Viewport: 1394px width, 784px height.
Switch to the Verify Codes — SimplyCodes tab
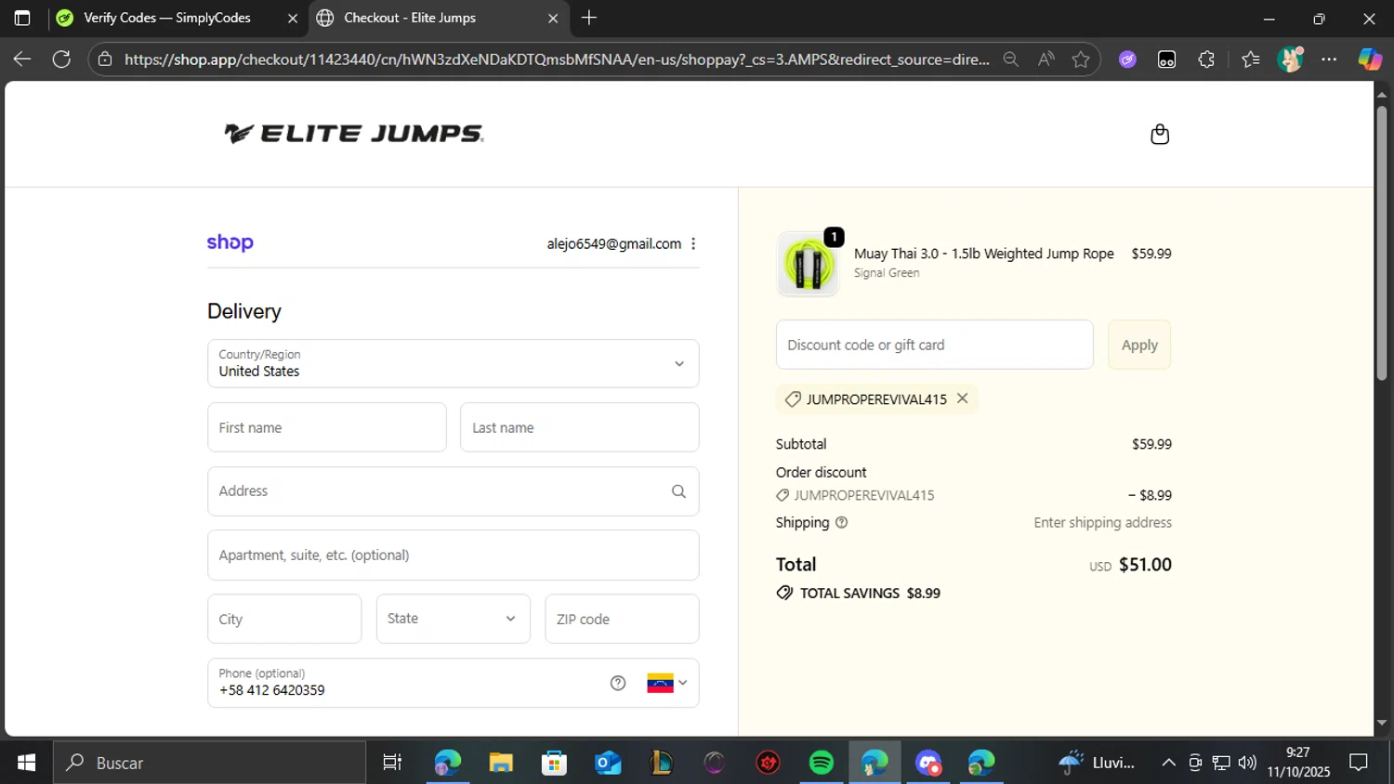167,18
